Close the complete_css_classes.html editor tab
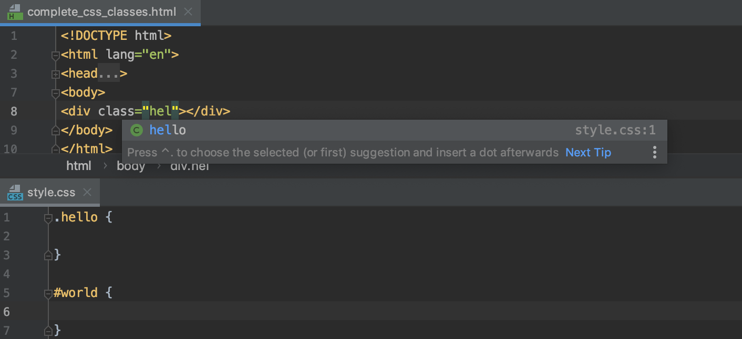The image size is (742, 339). pos(188,12)
